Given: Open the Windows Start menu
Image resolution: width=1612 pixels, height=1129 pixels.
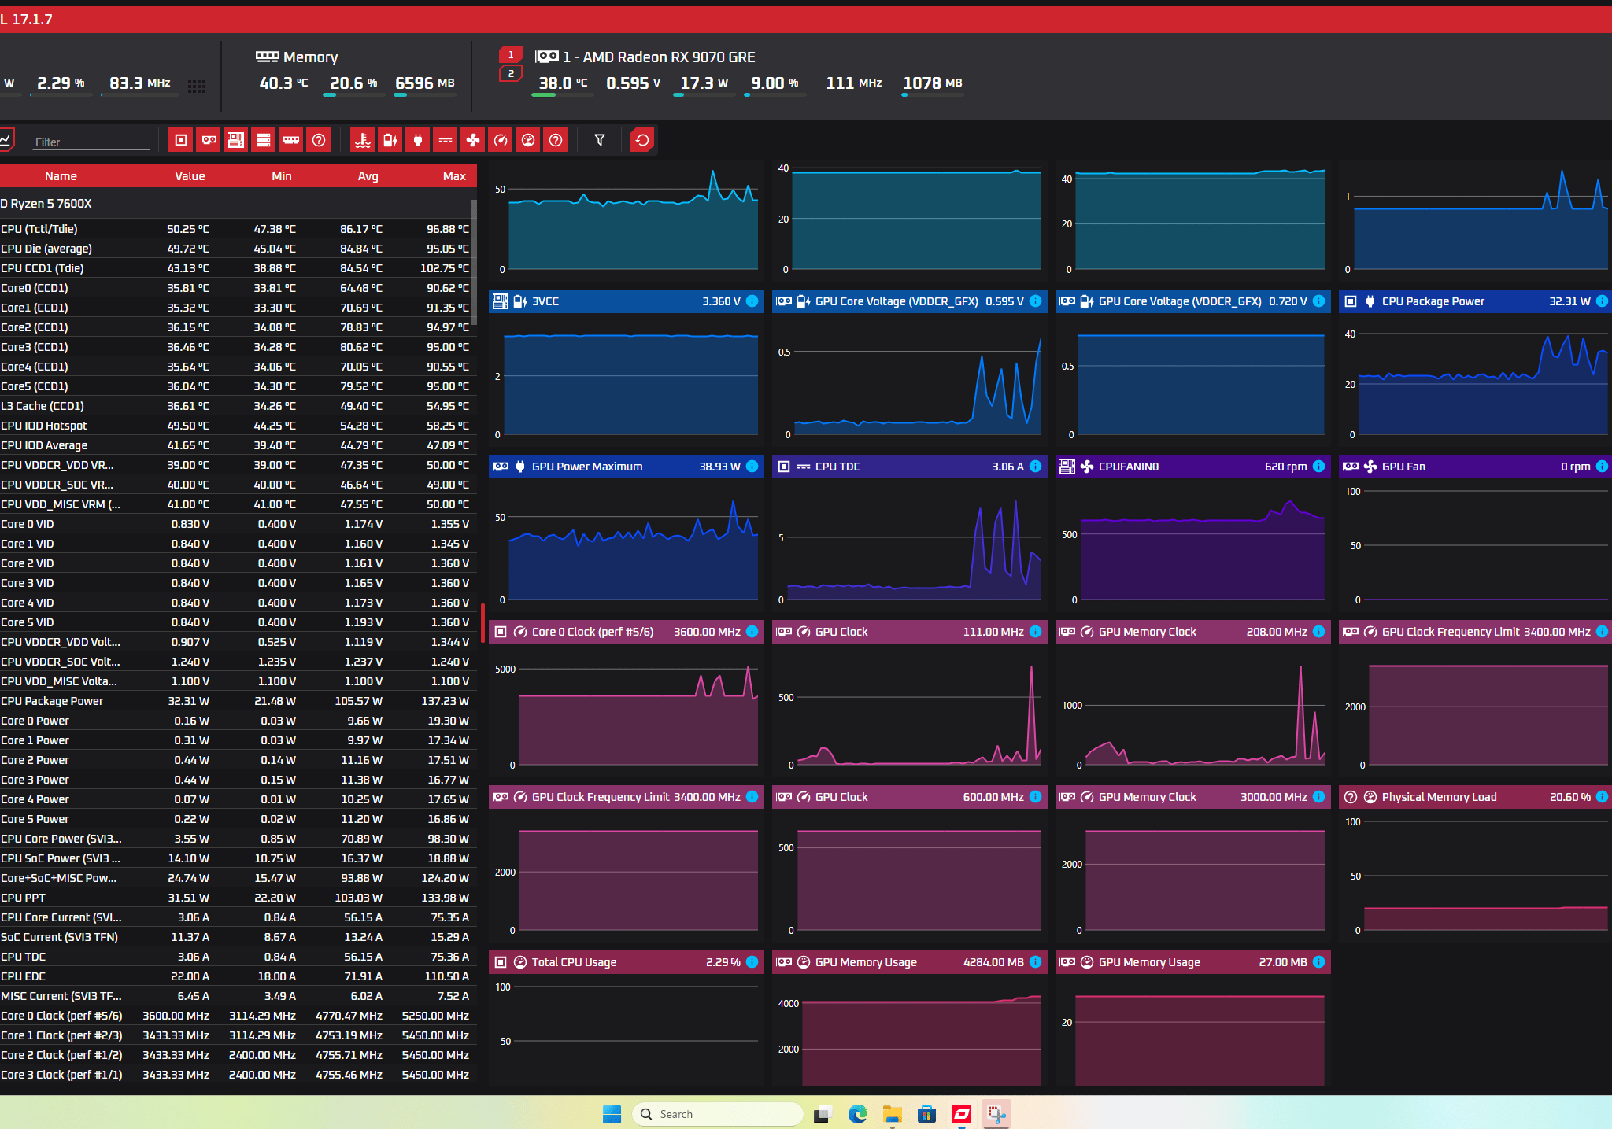Looking at the screenshot, I should coord(612,1114).
